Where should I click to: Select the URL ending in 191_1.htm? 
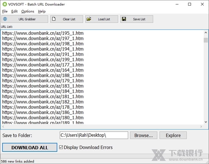pos(43,54)
